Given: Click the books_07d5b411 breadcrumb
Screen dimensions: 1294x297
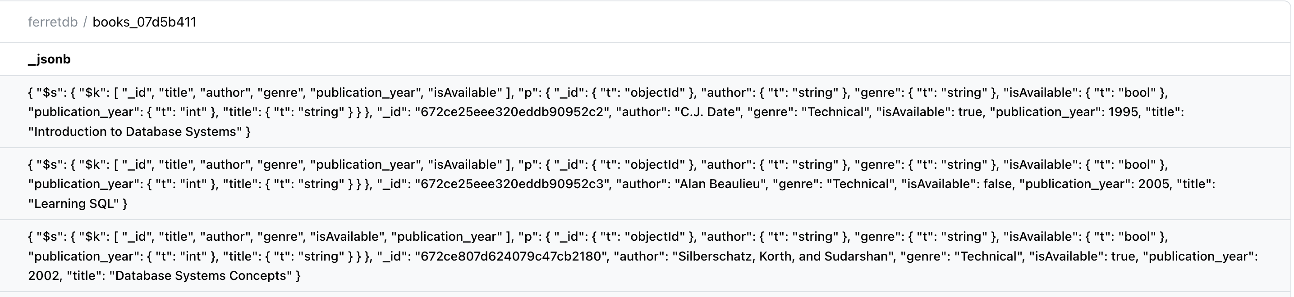Looking at the screenshot, I should coord(144,22).
